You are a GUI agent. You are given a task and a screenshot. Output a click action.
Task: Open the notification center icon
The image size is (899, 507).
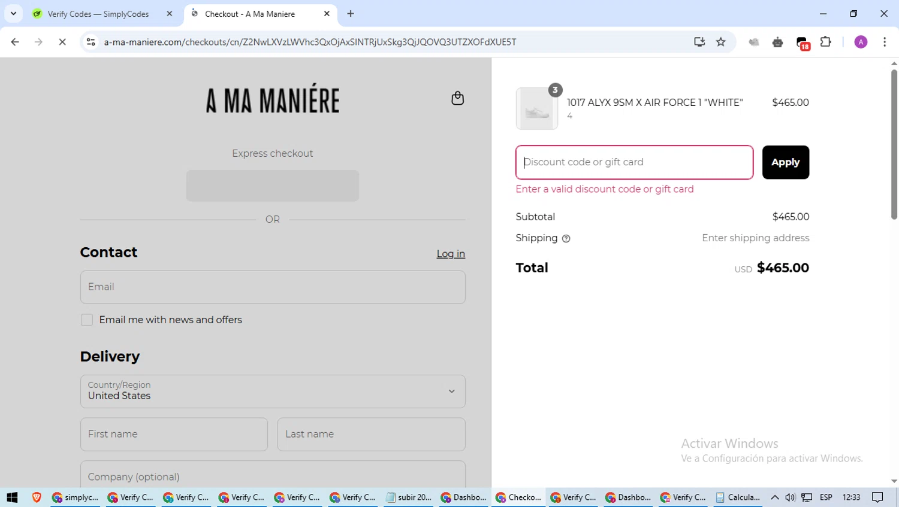(878, 497)
